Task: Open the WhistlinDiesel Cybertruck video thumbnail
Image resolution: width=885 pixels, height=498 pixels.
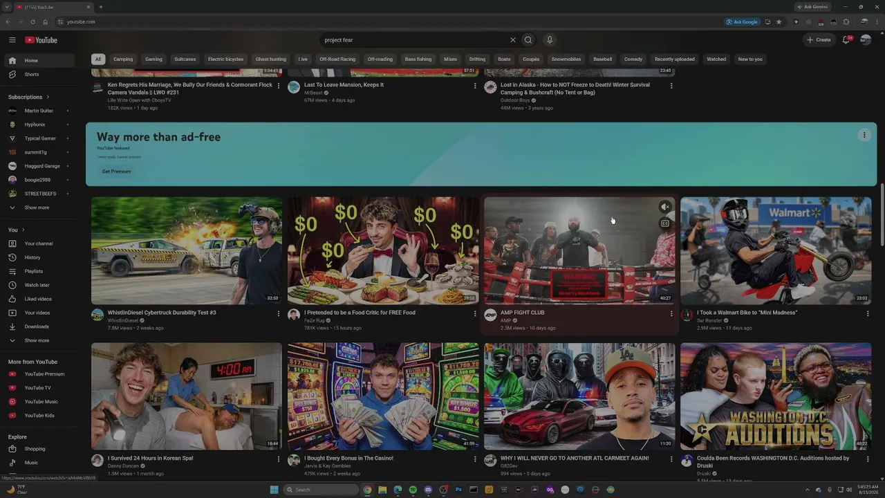Action: pyautogui.click(x=187, y=250)
